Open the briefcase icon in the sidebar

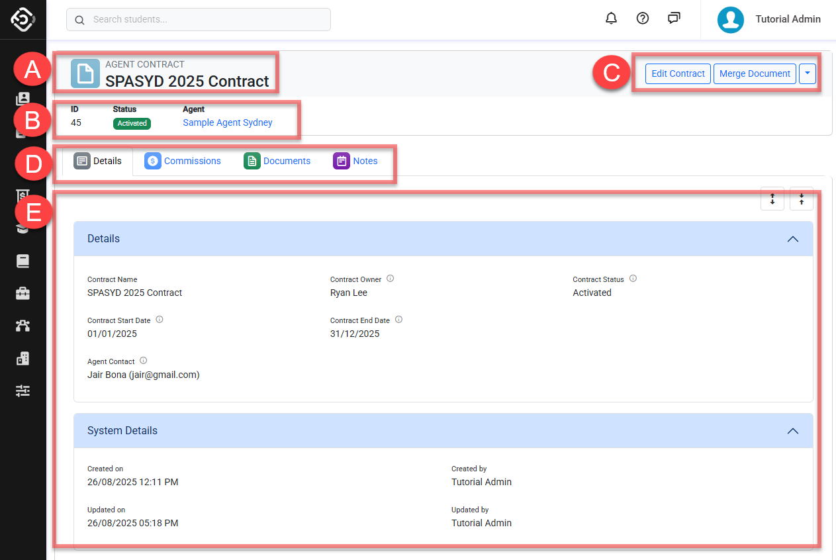coord(23,293)
